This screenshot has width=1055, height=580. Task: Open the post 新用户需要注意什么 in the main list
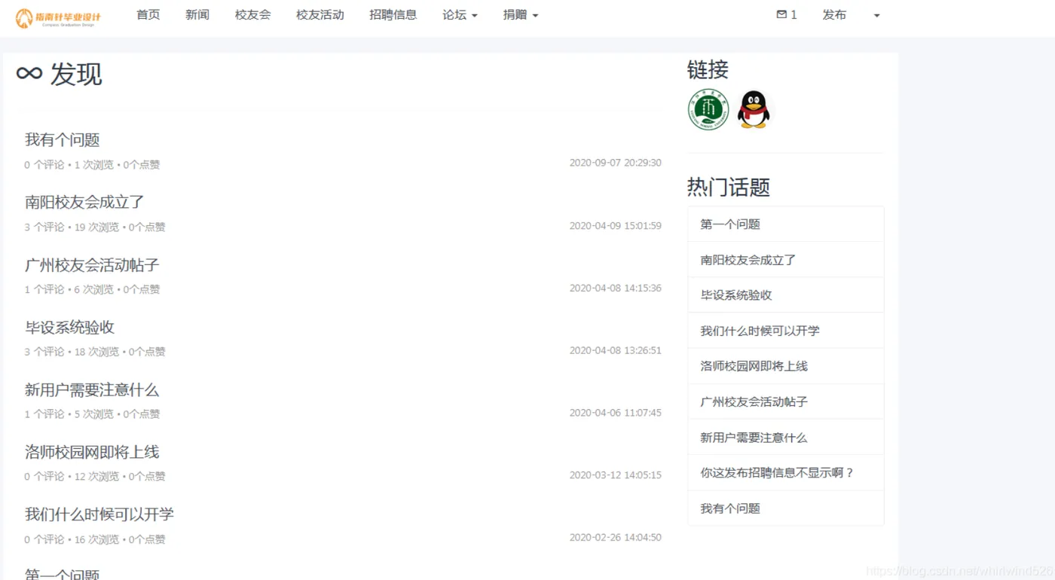click(92, 390)
